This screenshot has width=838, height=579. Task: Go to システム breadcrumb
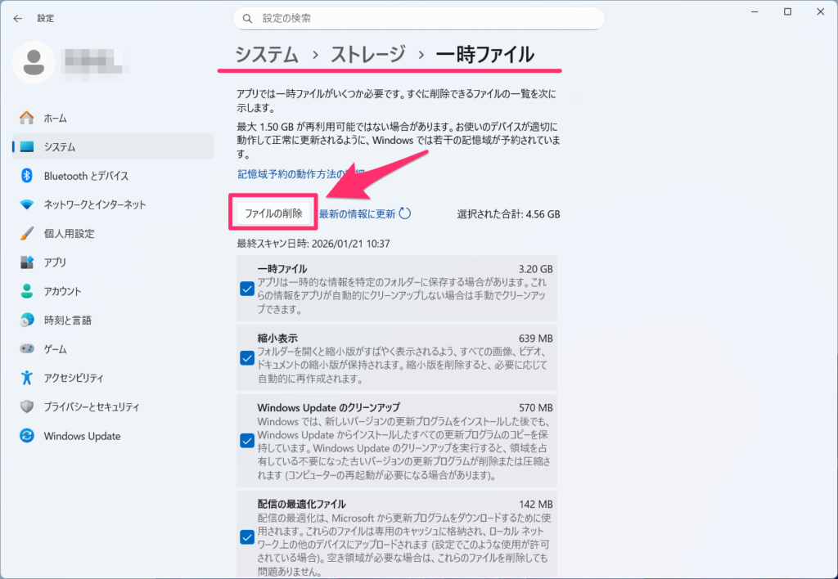tap(267, 55)
